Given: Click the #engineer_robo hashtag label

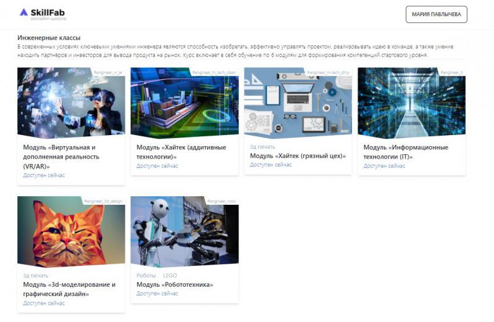Looking at the screenshot, I should click(x=222, y=201).
